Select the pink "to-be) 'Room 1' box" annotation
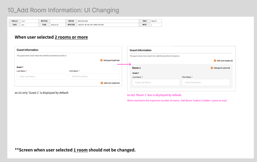This screenshot has height=162, width=257. [x=154, y=95]
